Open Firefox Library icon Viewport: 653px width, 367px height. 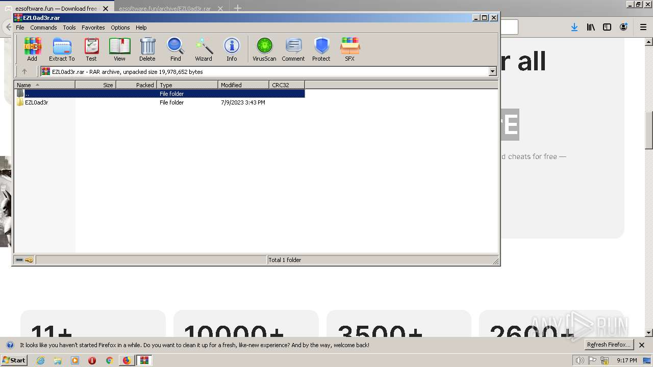(x=591, y=27)
